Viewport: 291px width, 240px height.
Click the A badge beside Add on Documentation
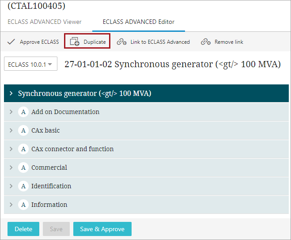point(23,112)
